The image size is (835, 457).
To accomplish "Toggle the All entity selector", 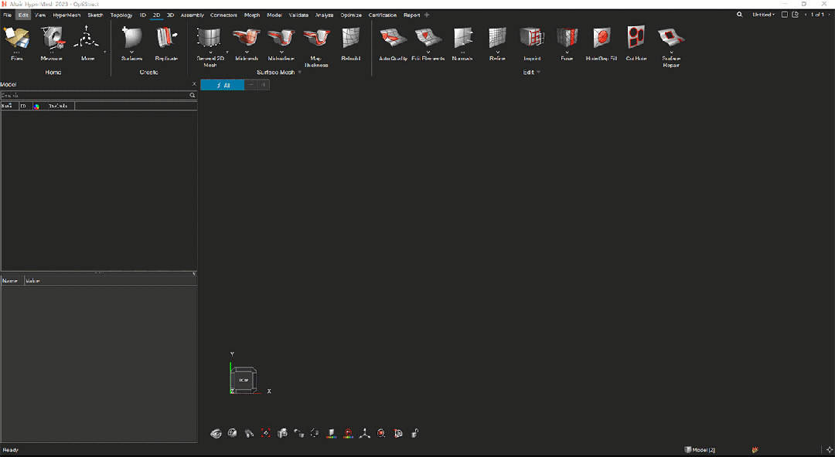I will coord(223,85).
